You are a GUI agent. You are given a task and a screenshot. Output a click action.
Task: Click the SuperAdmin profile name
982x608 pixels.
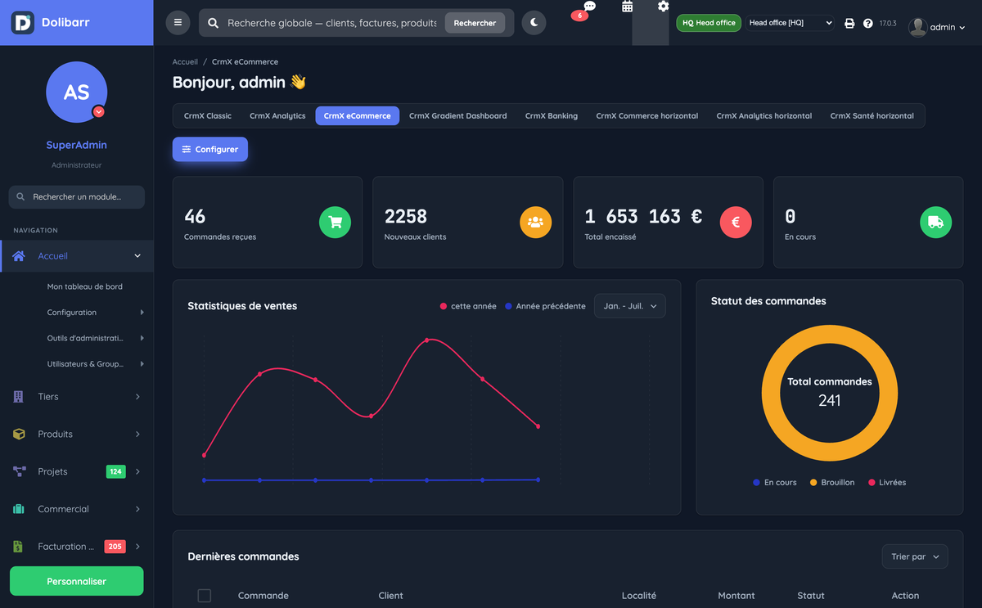point(76,145)
